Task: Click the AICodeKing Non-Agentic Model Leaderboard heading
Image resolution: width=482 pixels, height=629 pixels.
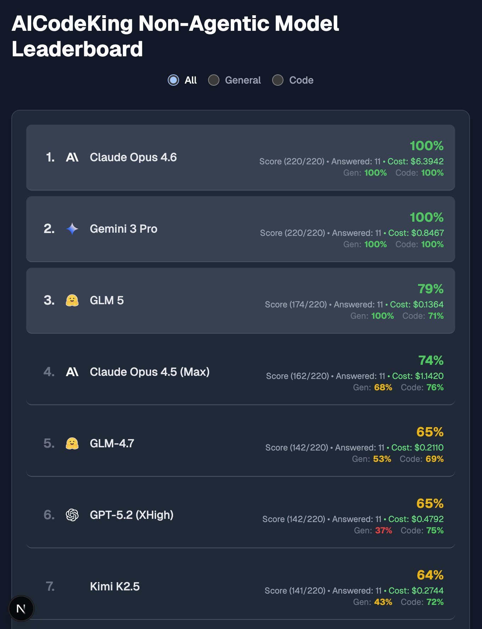Action: (175, 36)
